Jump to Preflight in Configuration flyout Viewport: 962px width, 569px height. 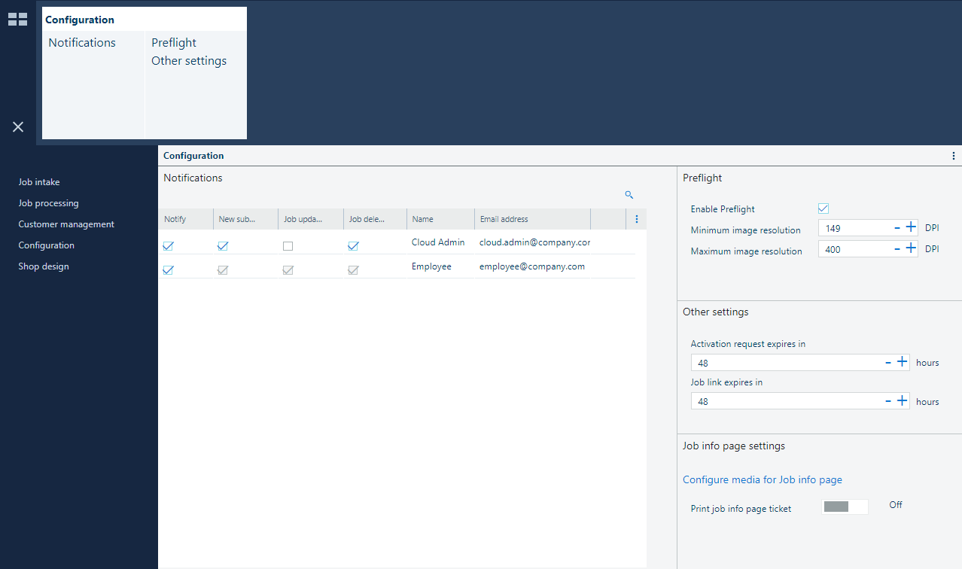pyautogui.click(x=174, y=43)
